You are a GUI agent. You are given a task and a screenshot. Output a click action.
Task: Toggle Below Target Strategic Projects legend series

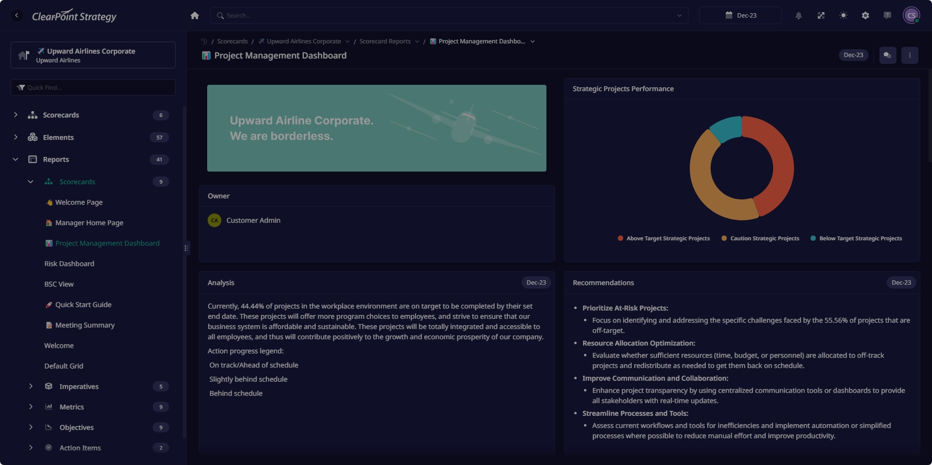click(x=856, y=238)
